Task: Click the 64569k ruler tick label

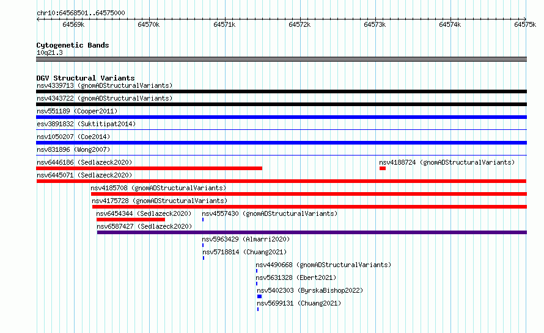Action: (x=73, y=24)
